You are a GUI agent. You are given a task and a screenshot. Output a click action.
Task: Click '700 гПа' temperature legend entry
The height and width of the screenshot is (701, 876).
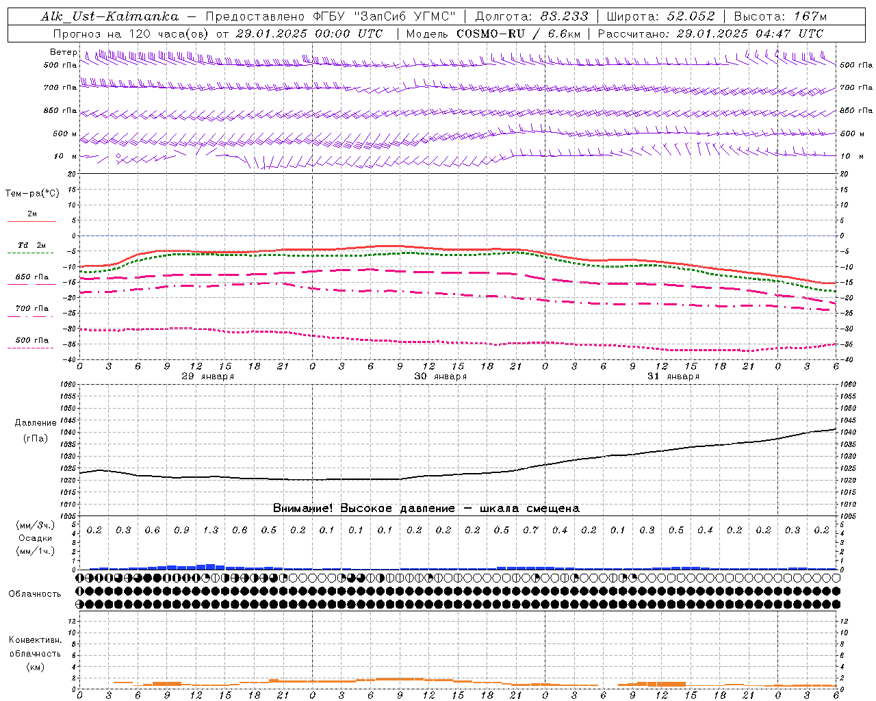(32, 309)
